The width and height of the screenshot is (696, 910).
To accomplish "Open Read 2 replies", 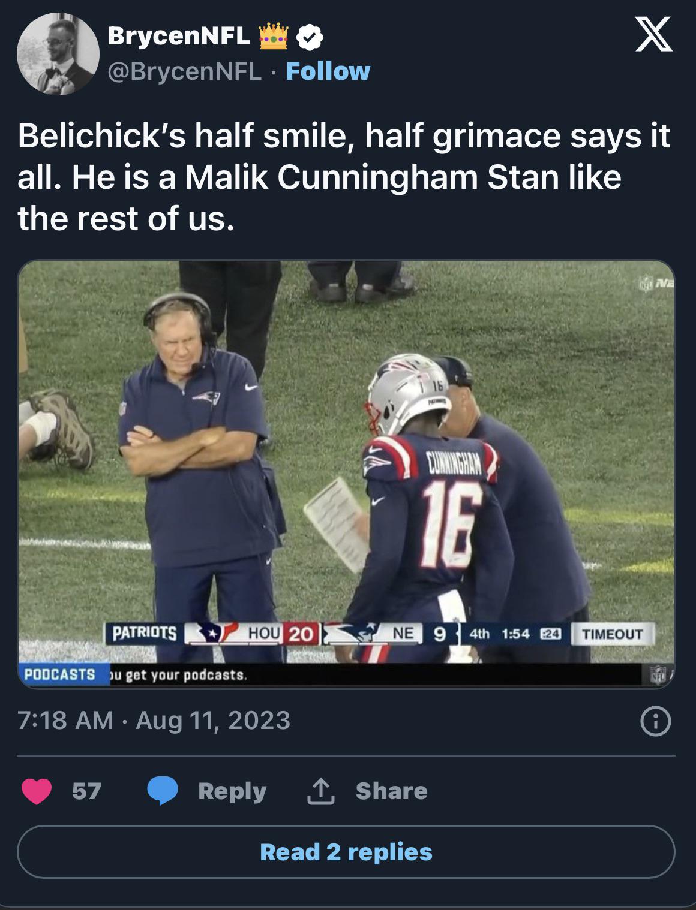I will click(x=346, y=852).
